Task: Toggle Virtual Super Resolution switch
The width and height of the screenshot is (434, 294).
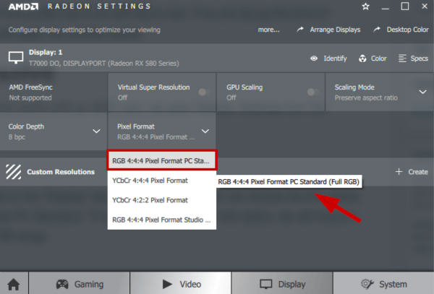Action: click(204, 92)
